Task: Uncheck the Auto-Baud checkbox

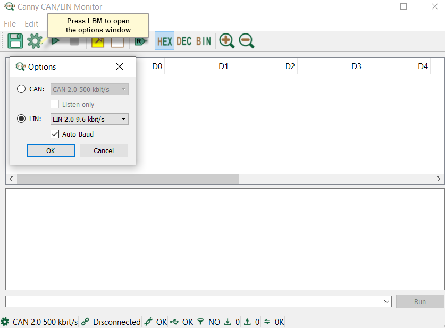Action: point(55,134)
